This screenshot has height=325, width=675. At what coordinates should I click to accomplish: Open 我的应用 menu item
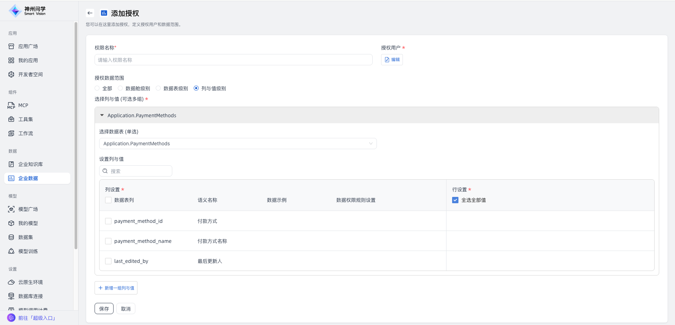28,60
